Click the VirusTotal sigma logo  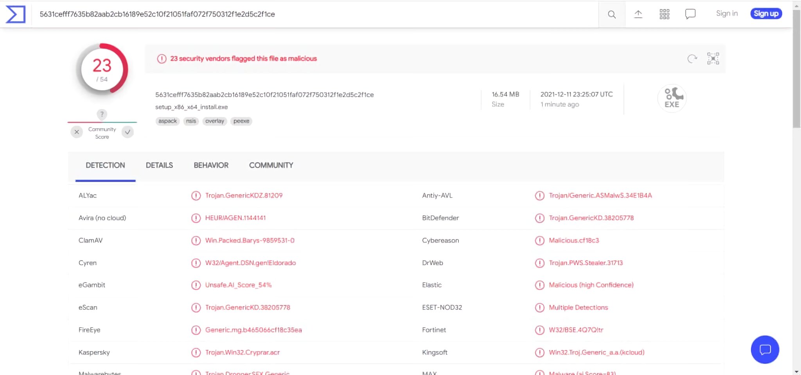[x=16, y=14]
